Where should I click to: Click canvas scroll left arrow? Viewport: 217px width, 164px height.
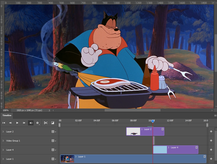(53, 111)
